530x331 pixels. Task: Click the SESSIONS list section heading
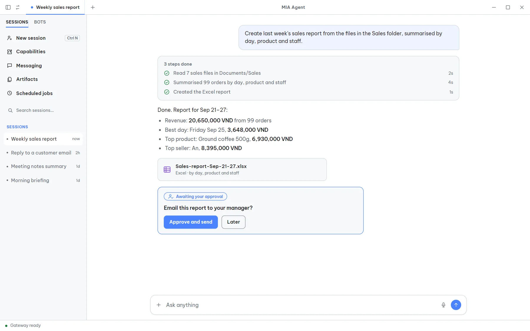point(17,127)
